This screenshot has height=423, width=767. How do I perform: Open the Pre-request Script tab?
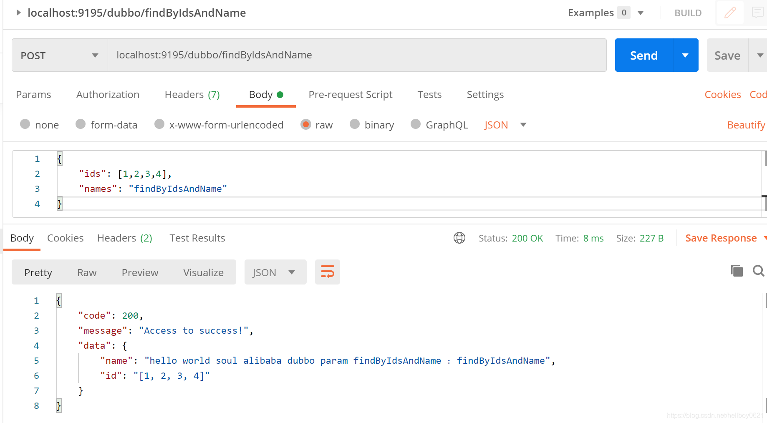[350, 95]
